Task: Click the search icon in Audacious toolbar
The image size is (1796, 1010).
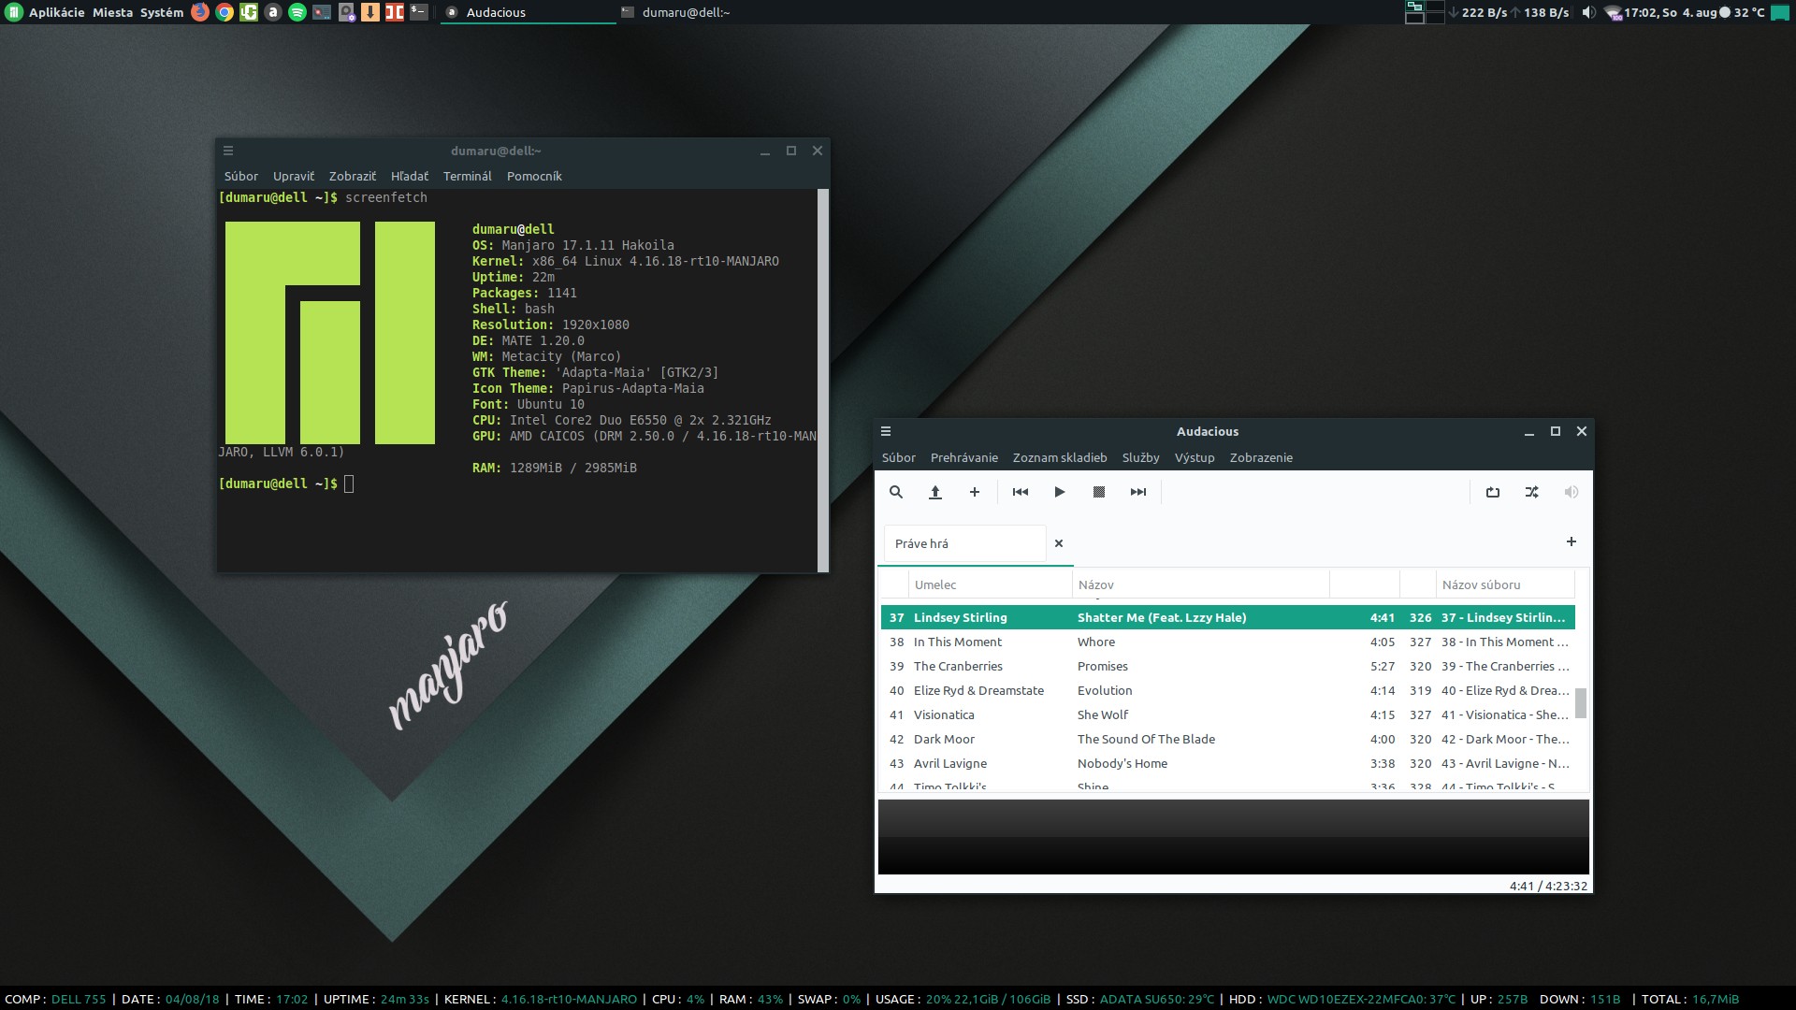Action: click(x=895, y=492)
